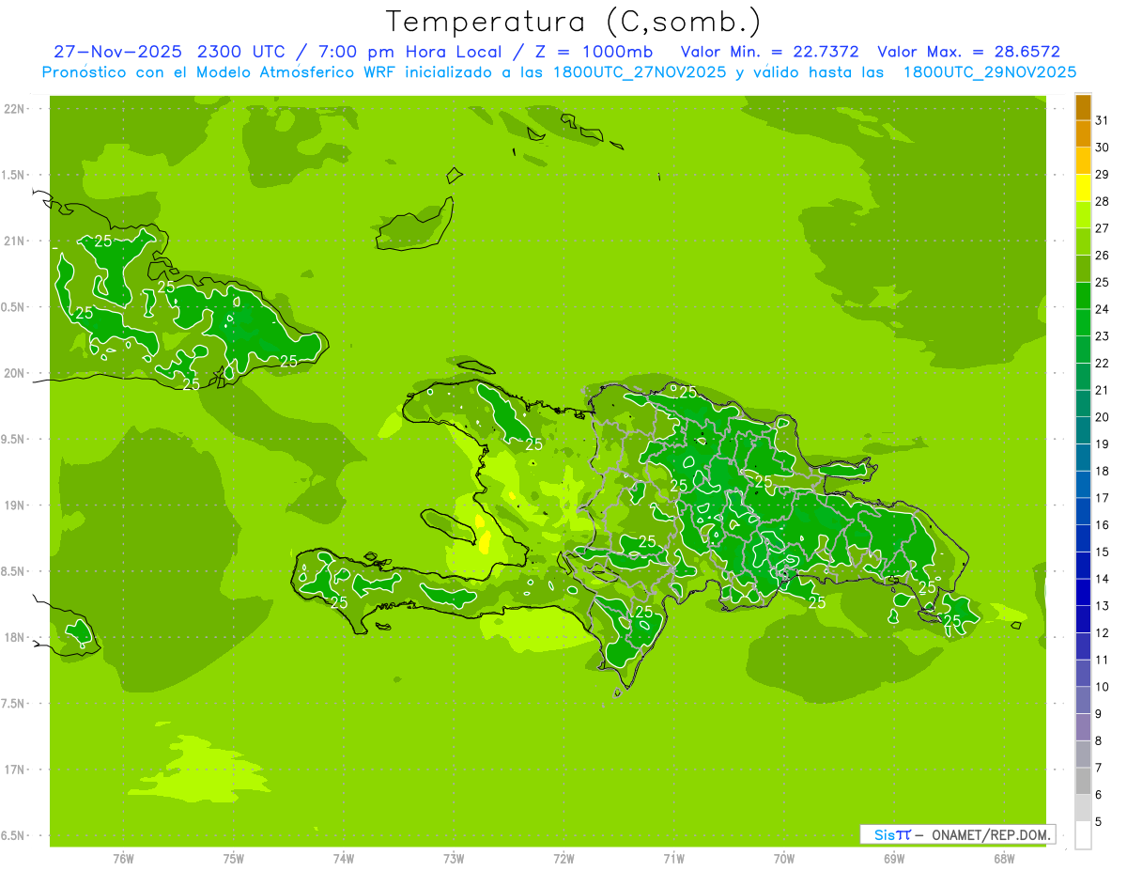
Task: Pick the dark blue legend band between 12 and 13
Action: tap(1083, 619)
